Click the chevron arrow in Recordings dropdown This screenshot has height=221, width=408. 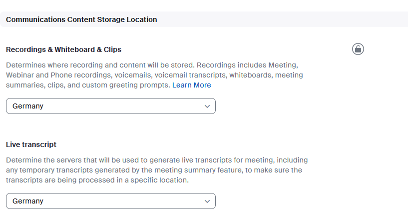208,106
